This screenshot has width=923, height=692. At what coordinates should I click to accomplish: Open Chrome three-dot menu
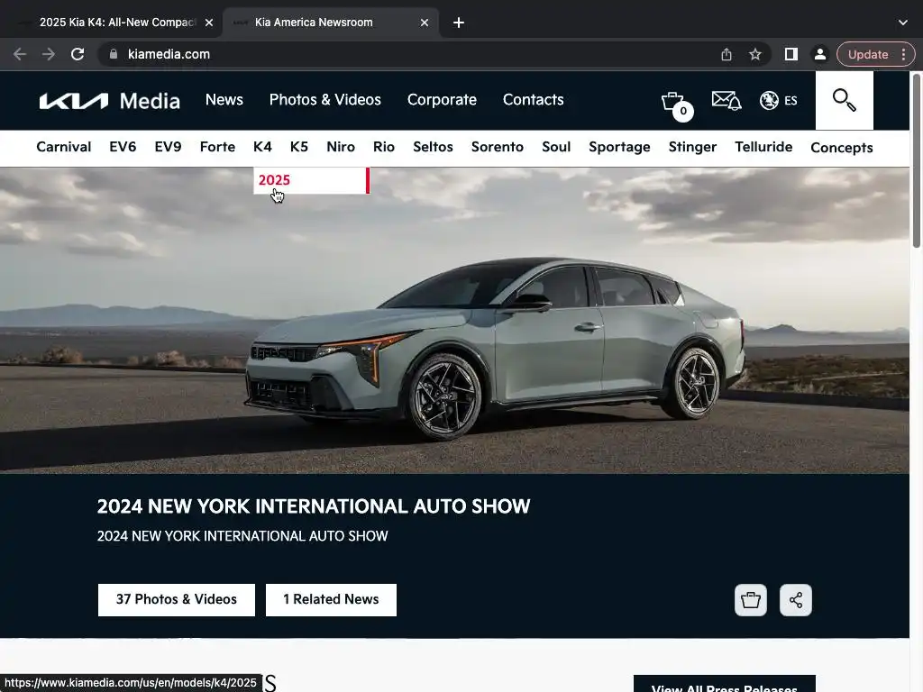[x=903, y=54]
